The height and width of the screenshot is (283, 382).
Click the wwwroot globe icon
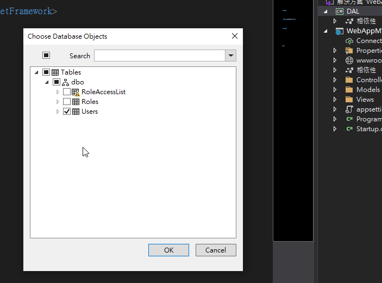(x=349, y=60)
